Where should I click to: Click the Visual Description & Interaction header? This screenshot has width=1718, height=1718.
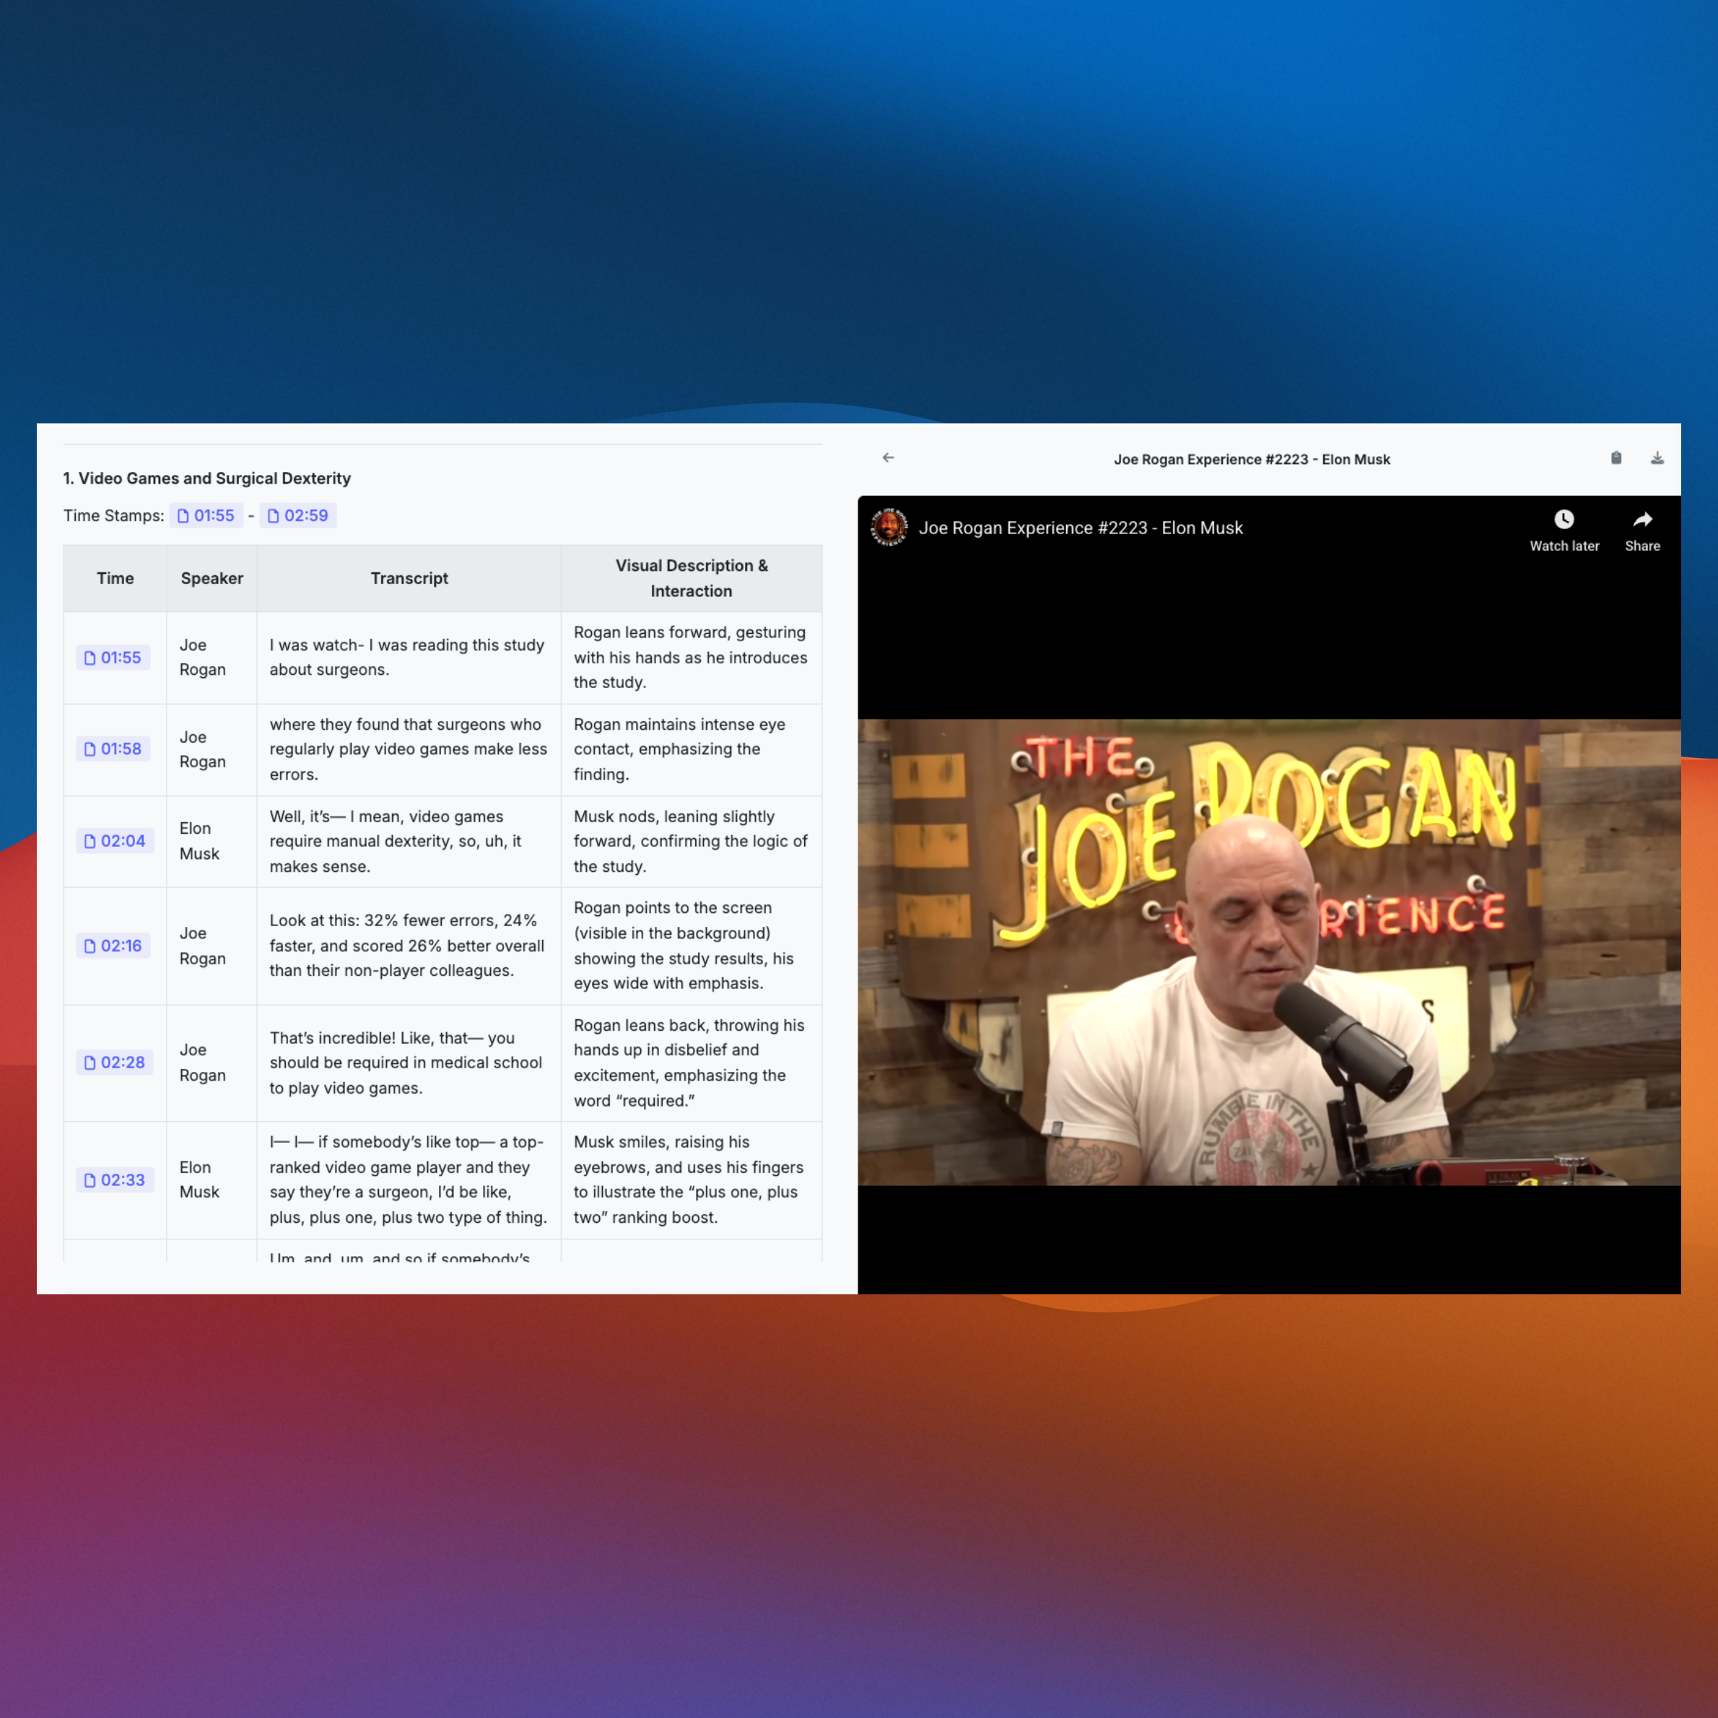(x=691, y=578)
